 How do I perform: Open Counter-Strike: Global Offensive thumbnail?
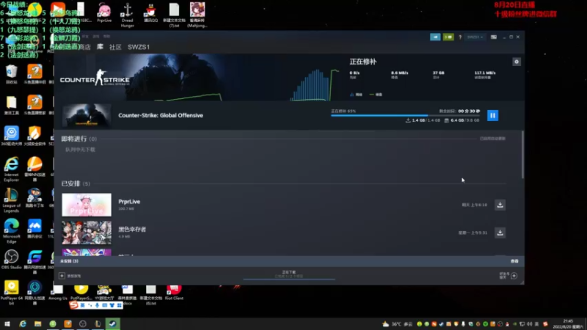[x=87, y=116]
